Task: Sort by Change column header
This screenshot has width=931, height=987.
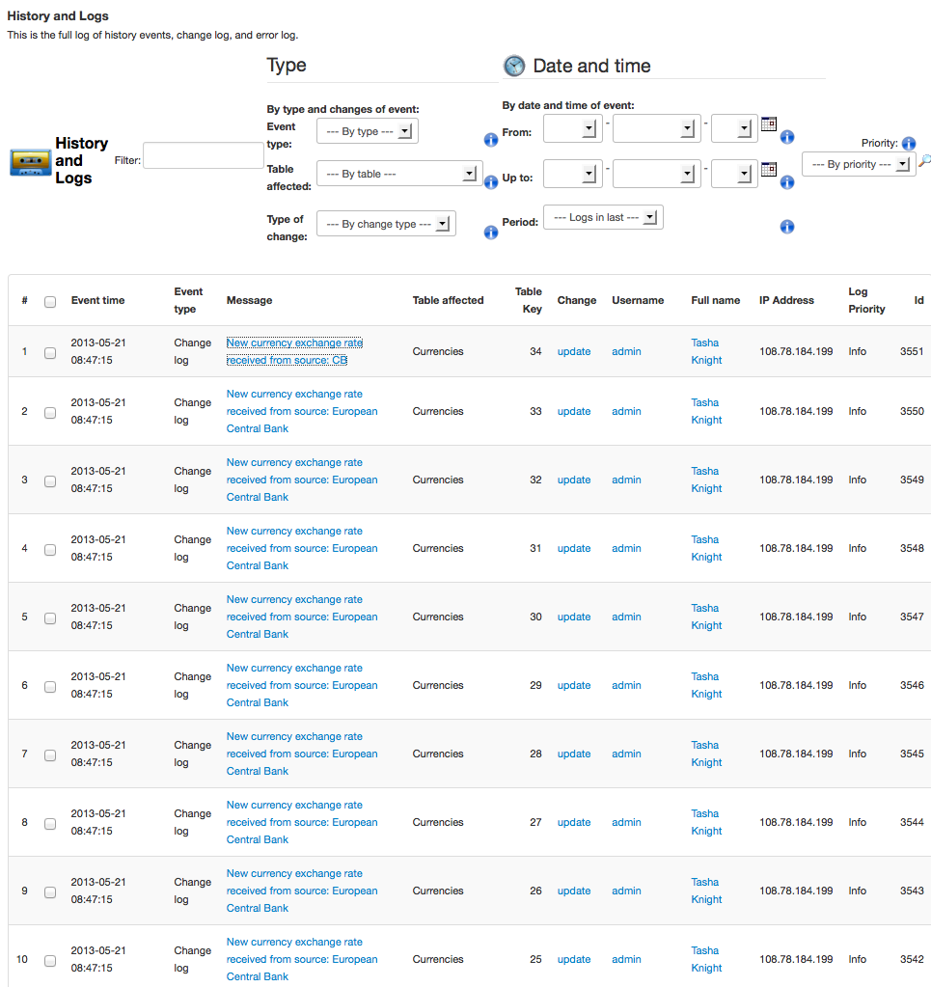Action: tap(577, 300)
